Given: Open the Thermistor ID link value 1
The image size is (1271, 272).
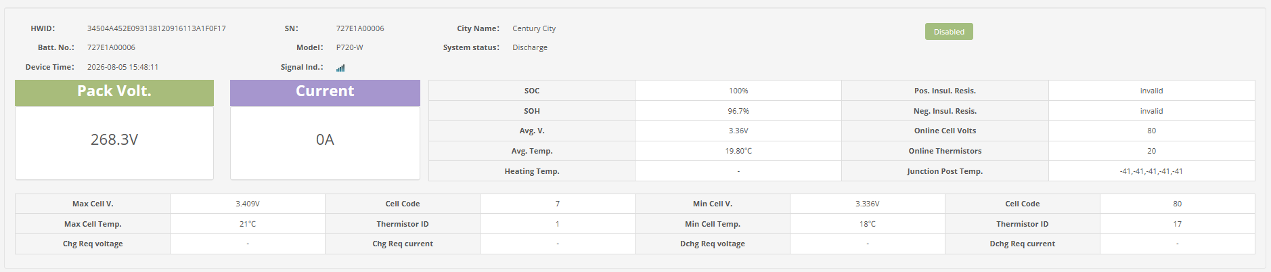Looking at the screenshot, I should (557, 224).
